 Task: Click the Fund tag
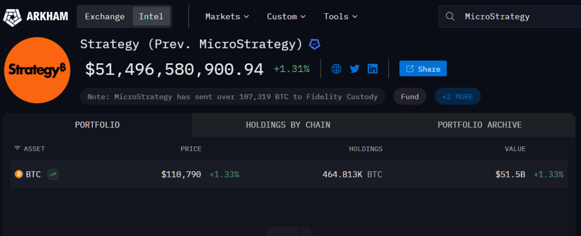410,97
